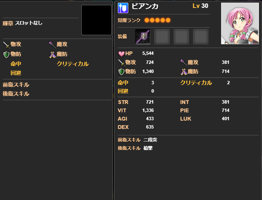Click the fourth empty equipment slot
This screenshot has width=262, height=200.
pyautogui.click(x=201, y=37)
